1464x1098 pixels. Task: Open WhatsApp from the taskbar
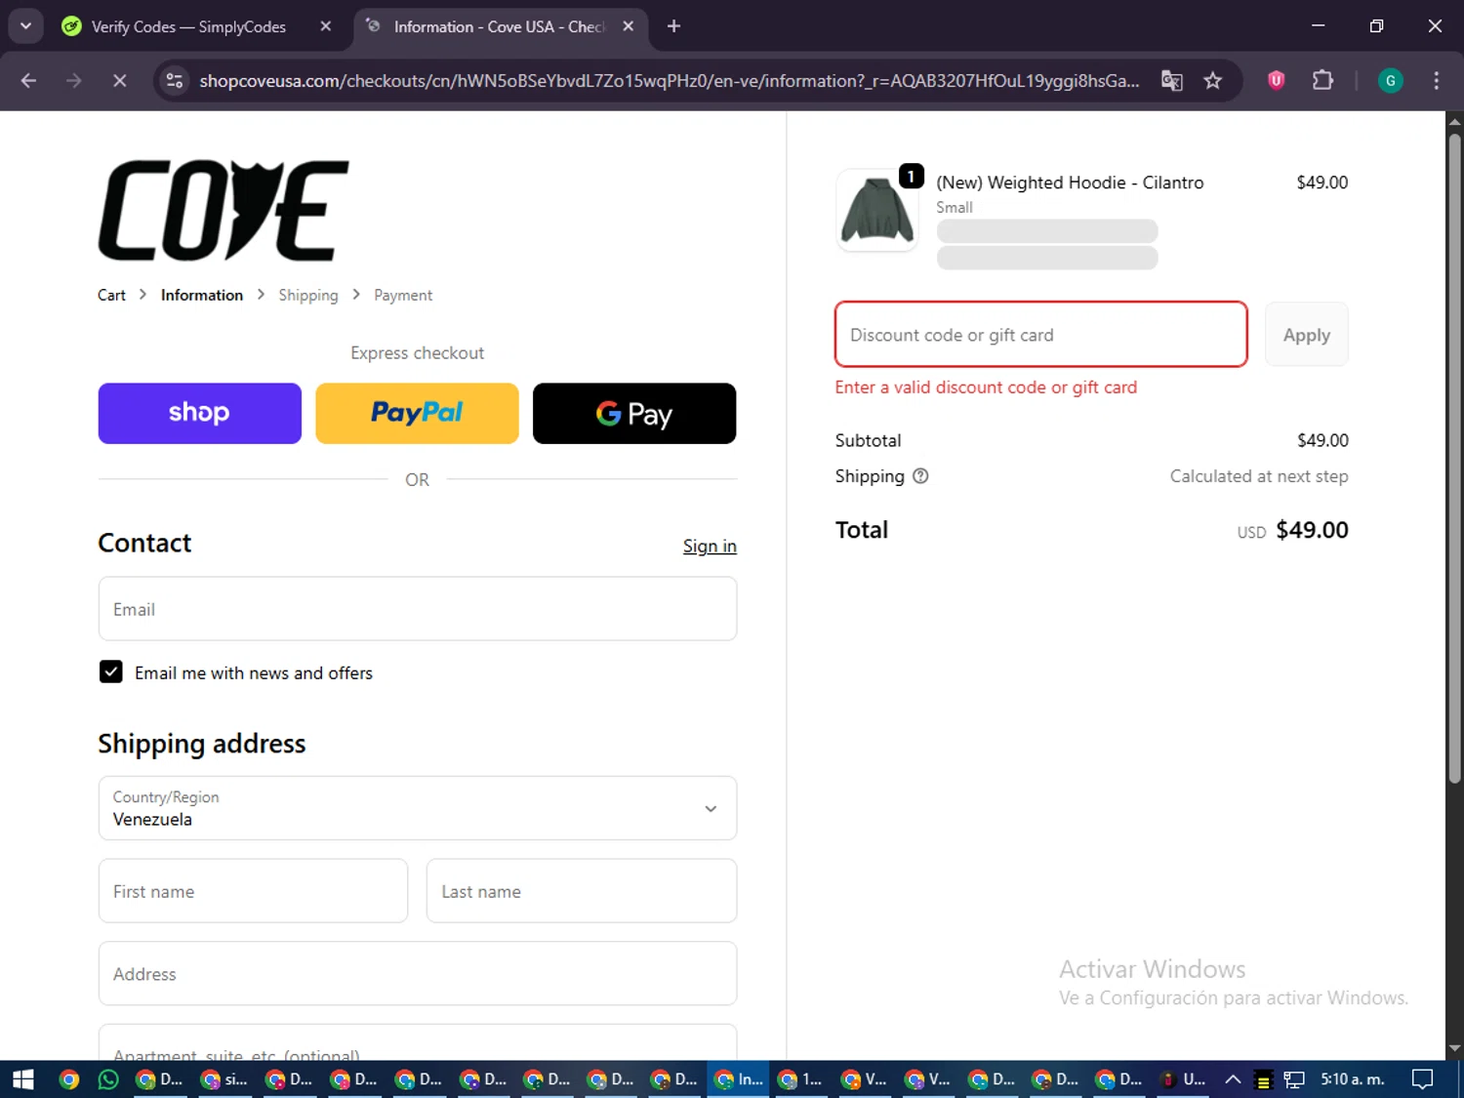[x=108, y=1079]
